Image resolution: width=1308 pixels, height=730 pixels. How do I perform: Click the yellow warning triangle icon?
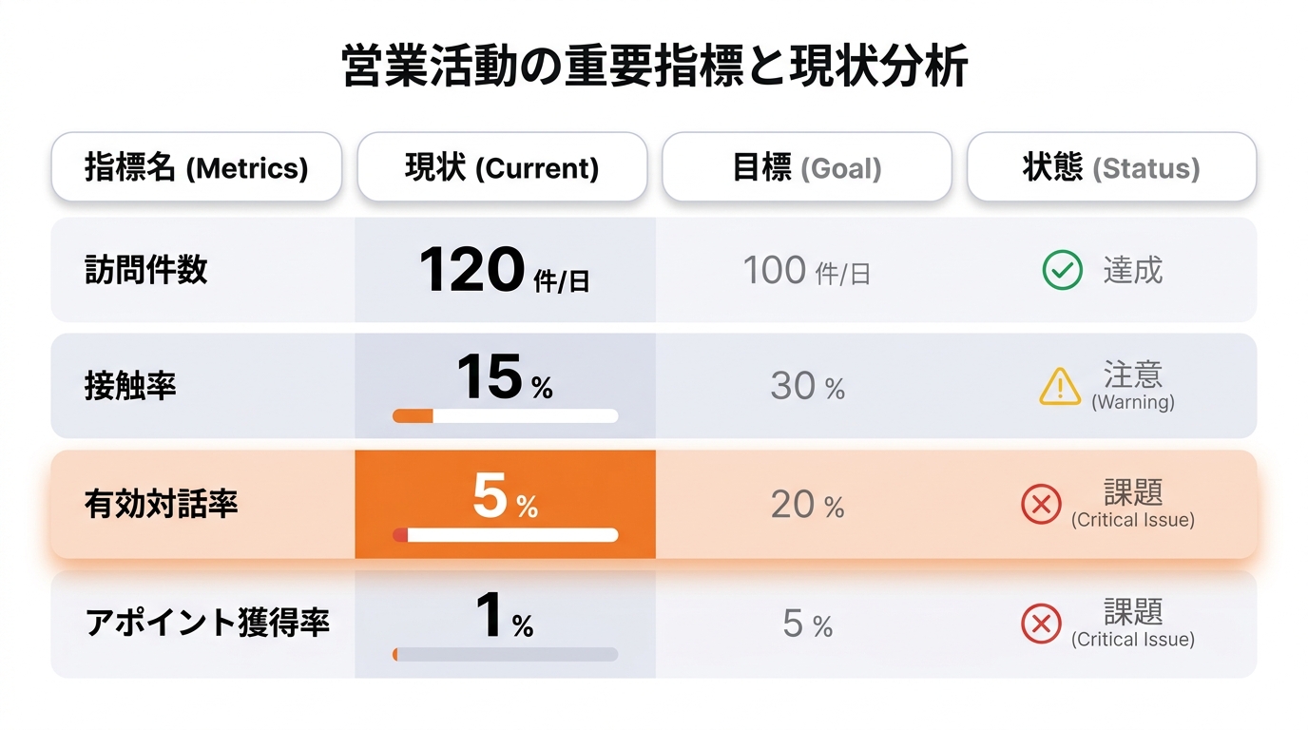(1060, 387)
